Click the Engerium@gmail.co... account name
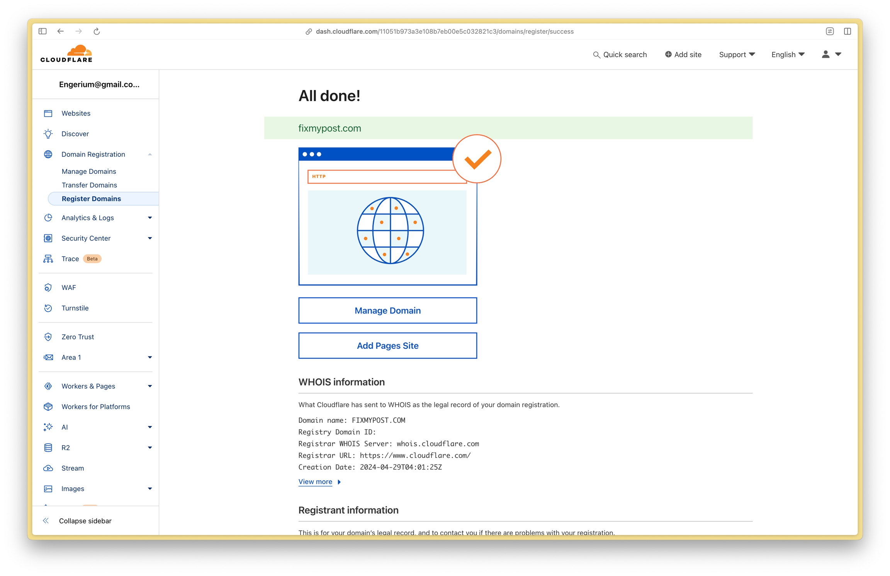890x576 pixels. (99, 85)
